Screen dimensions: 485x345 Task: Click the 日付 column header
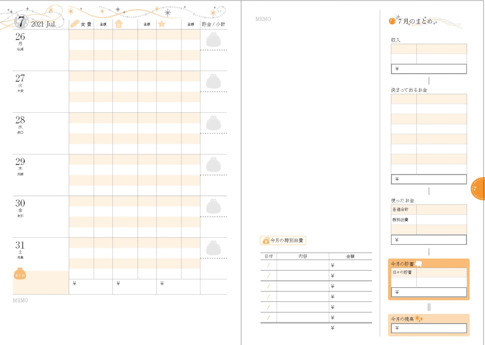[x=269, y=256]
